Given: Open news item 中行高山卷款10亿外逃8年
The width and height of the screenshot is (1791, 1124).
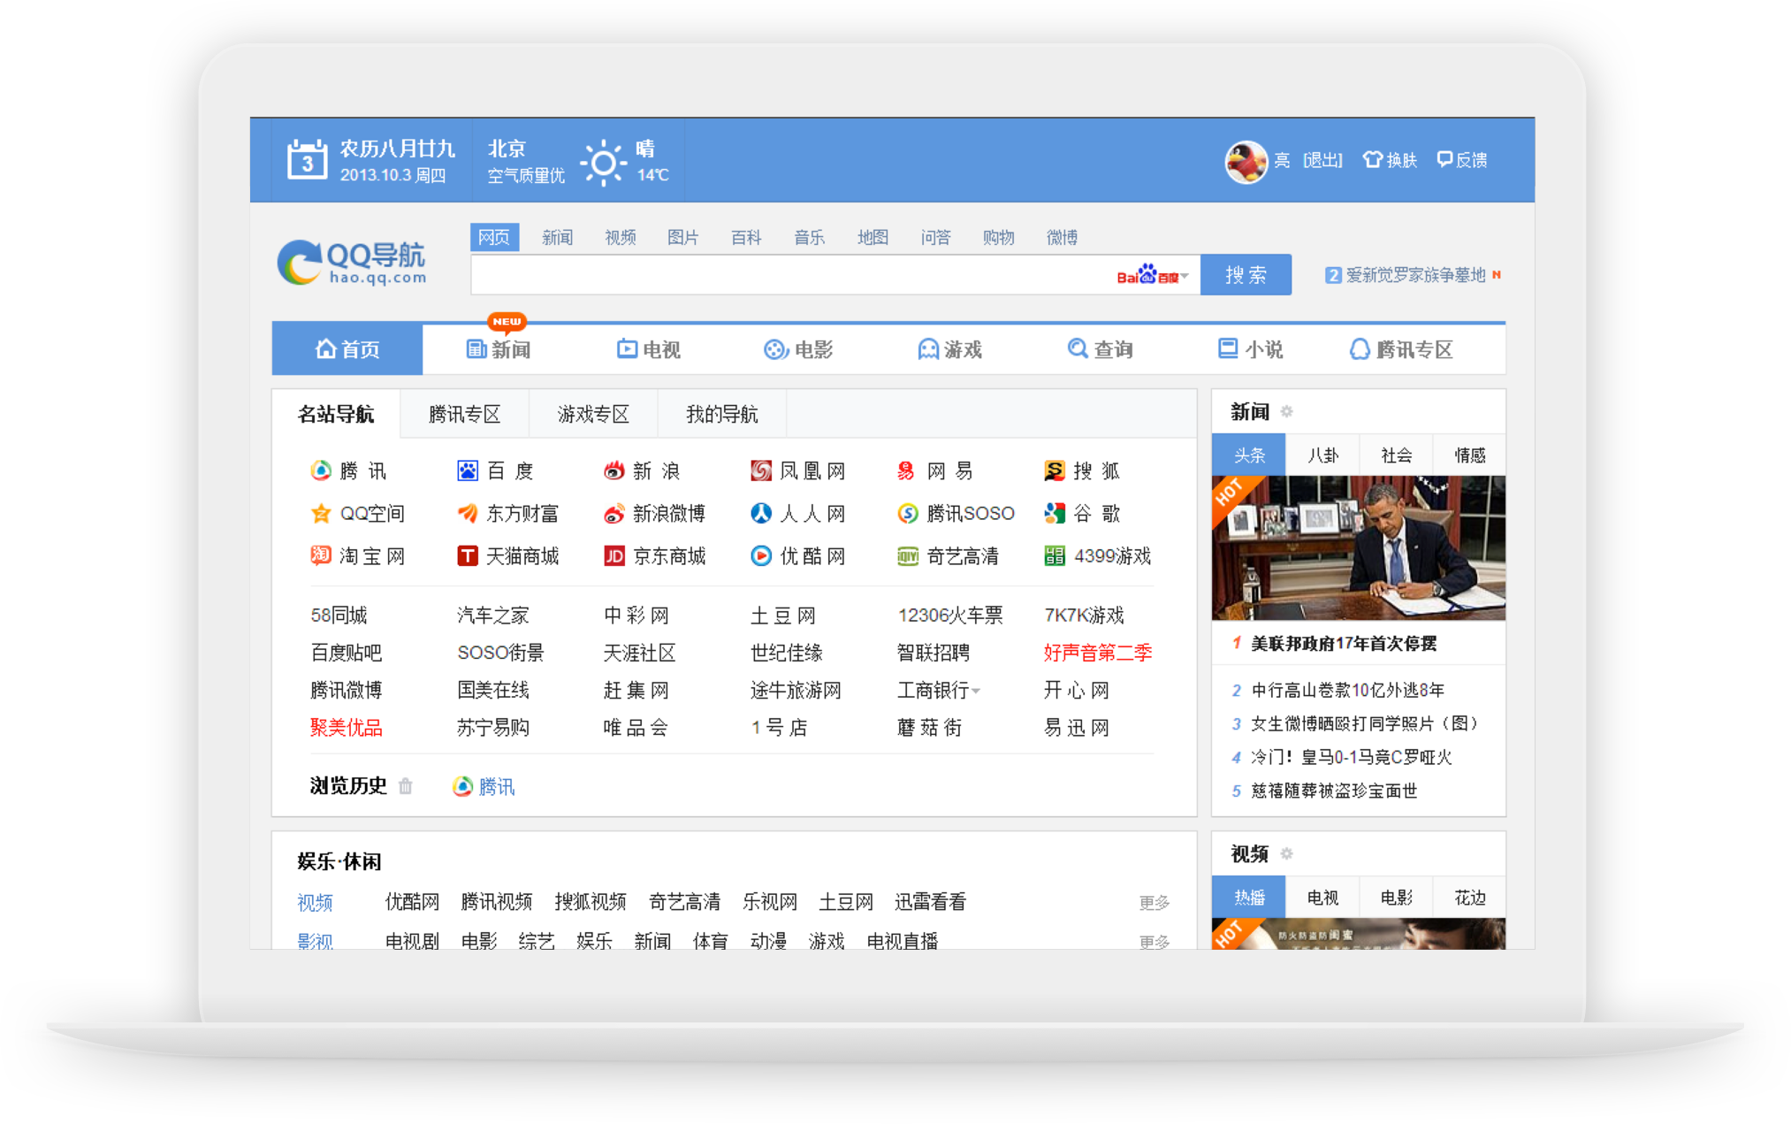Looking at the screenshot, I should 1347,690.
